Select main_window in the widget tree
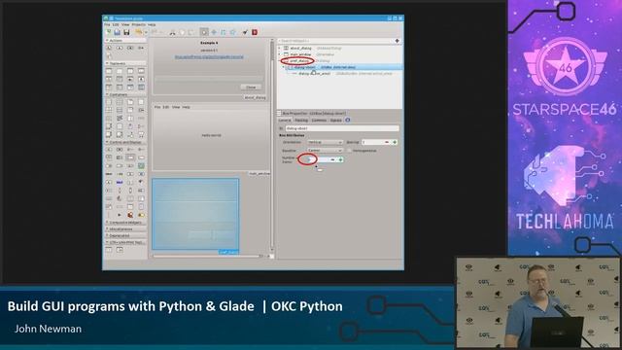Viewport: 622px width, 350px height. [300, 54]
